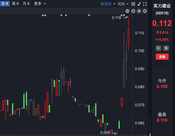Viewport: 175px width, 136px height.
Task: Zoom in chart with plus icon
Action: click(x=133, y=11)
